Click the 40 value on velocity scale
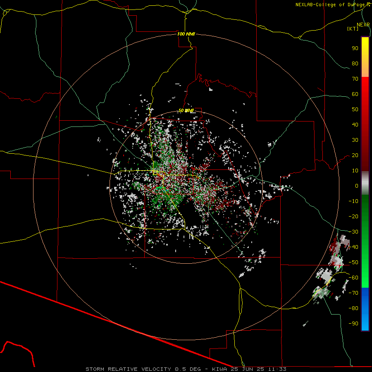372x372 pixels. pos(355,124)
